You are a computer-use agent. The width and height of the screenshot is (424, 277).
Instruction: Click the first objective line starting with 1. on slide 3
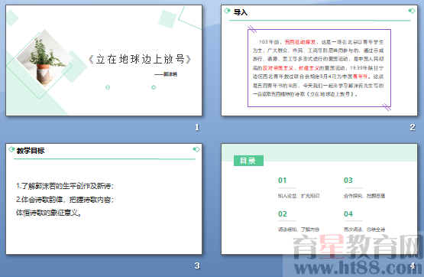click(x=65, y=186)
